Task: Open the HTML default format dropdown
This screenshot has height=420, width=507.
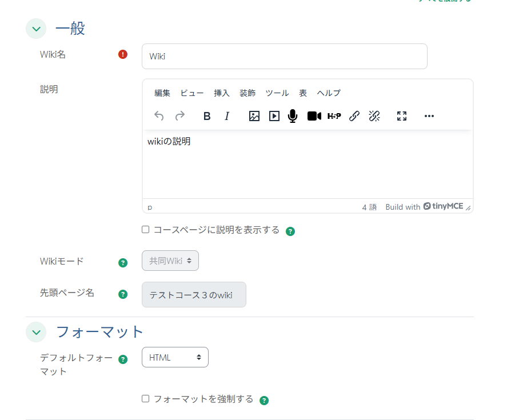Action: click(x=175, y=357)
